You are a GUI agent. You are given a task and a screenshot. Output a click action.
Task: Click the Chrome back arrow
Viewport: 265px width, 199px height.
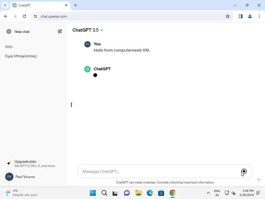pyautogui.click(x=6, y=16)
